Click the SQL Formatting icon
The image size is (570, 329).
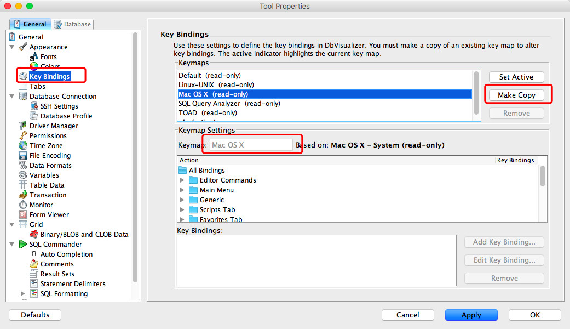(x=34, y=293)
